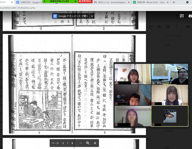Click the trash delete icon in Drive

(x=168, y=27)
